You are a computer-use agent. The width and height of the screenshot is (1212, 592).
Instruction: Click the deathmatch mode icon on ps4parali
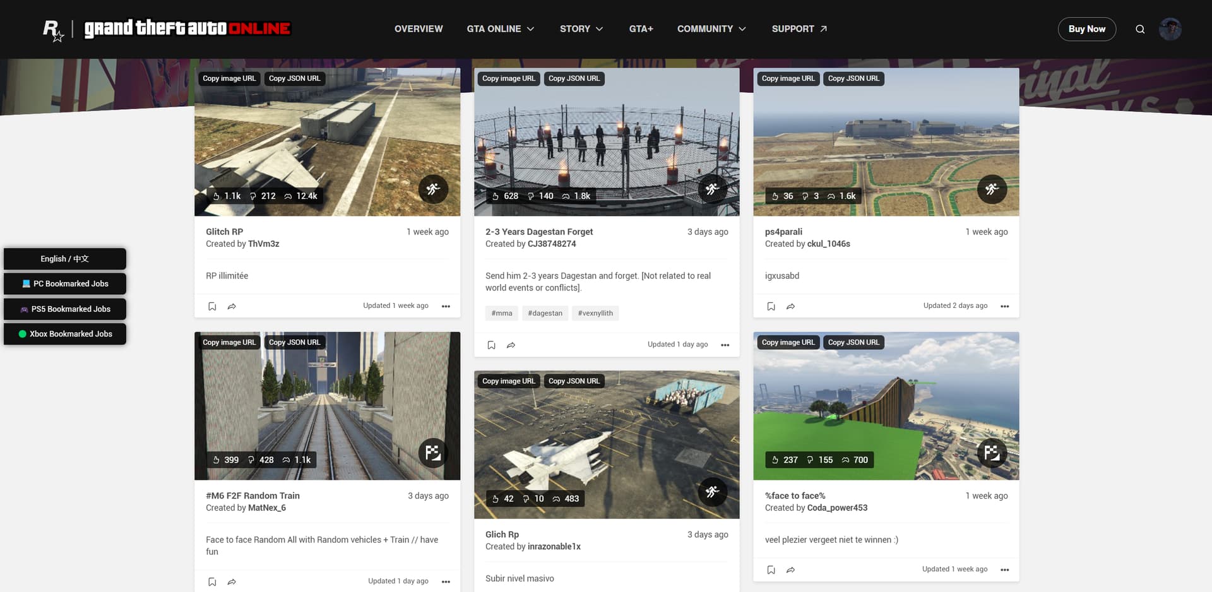pyautogui.click(x=992, y=189)
